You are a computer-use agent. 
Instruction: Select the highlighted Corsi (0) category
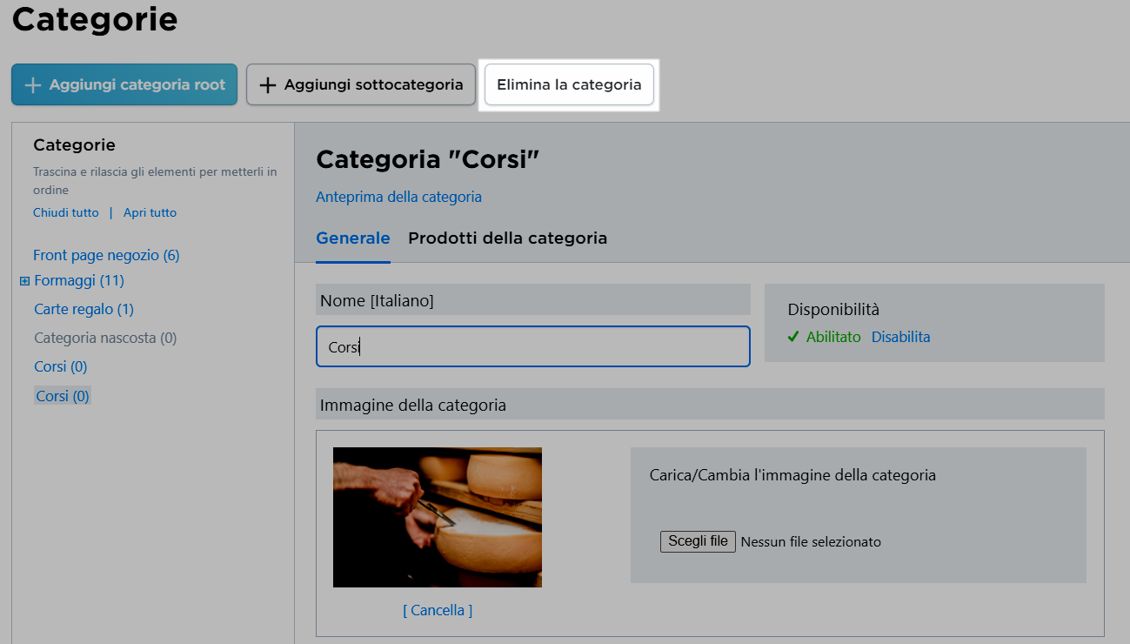coord(62,396)
